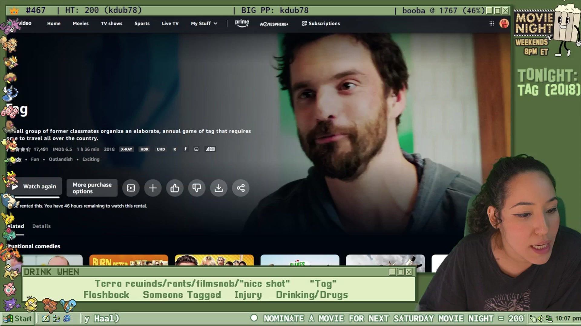The height and width of the screenshot is (326, 581).
Task: Maximize the main stream window
Action: point(497,11)
